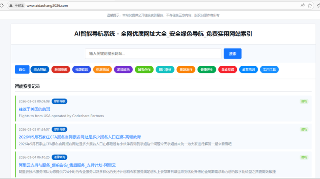Choose the orange 电商商城 category
Screen dimensions: 320x179
pos(102,69)
